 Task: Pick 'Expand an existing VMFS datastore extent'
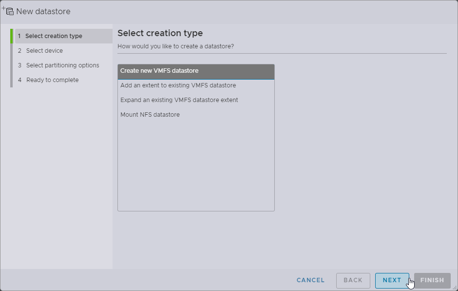179,100
